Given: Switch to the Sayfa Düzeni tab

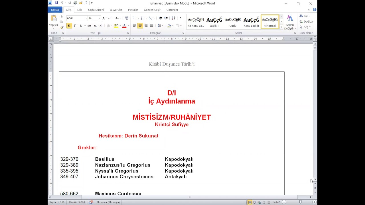Looking at the screenshot, I should pos(96,10).
